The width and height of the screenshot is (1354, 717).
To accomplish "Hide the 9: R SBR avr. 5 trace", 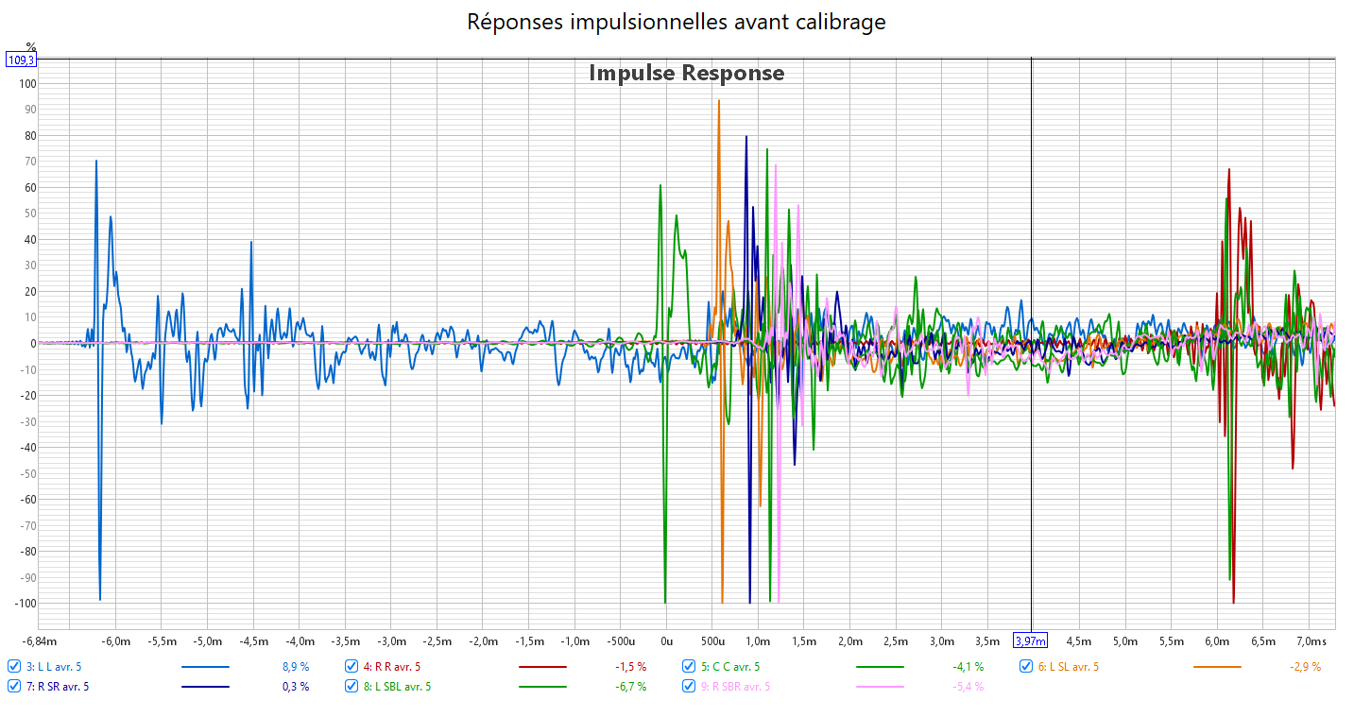I will pyautogui.click(x=689, y=687).
